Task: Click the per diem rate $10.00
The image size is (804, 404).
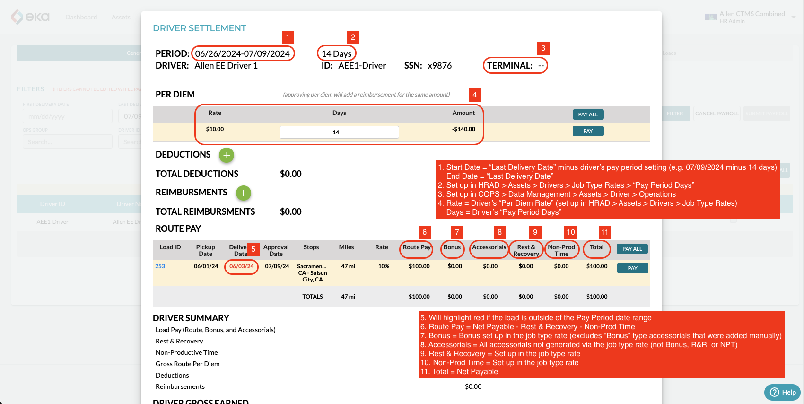Action: [215, 129]
